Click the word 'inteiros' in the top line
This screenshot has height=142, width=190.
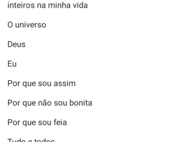click(x=21, y=5)
